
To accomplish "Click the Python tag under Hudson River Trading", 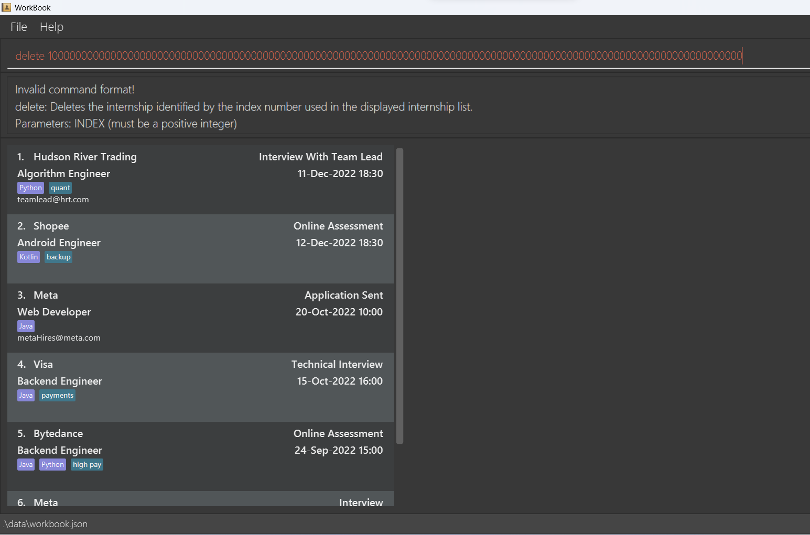I will coord(30,188).
